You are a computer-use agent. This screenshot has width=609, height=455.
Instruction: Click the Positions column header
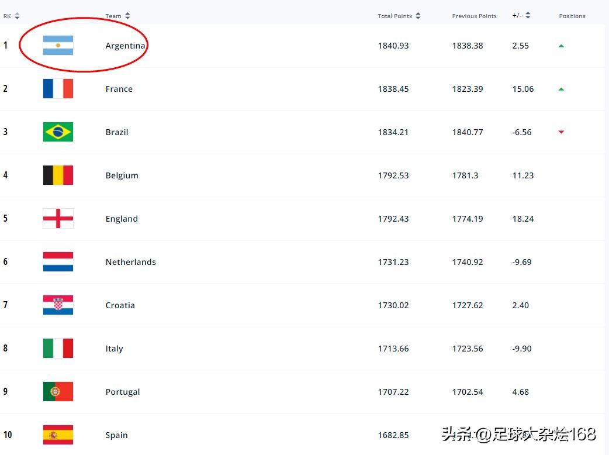tap(572, 16)
